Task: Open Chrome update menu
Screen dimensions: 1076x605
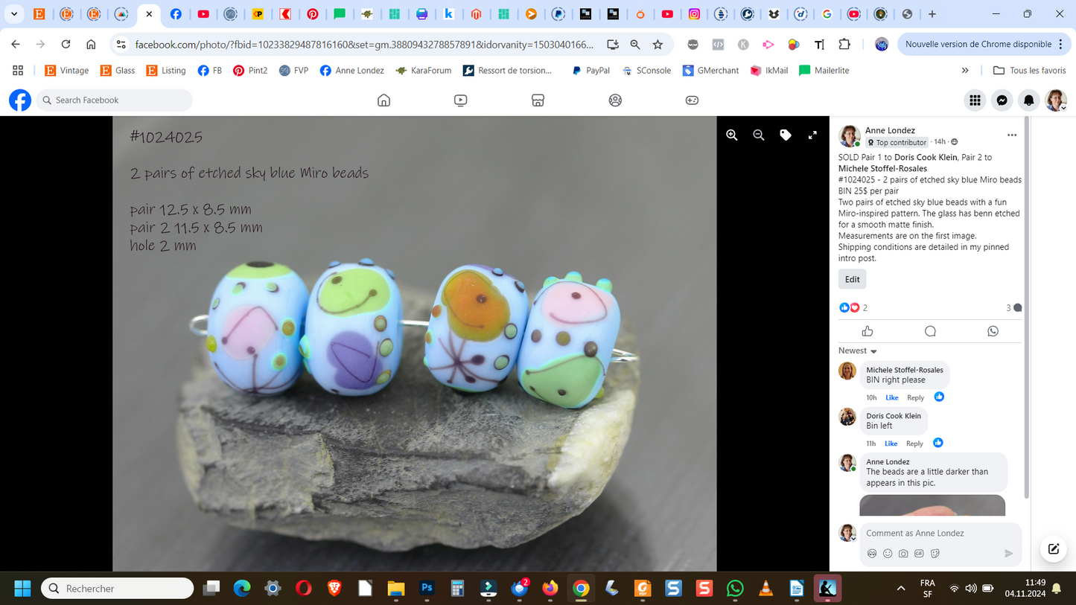Action: click(x=984, y=44)
